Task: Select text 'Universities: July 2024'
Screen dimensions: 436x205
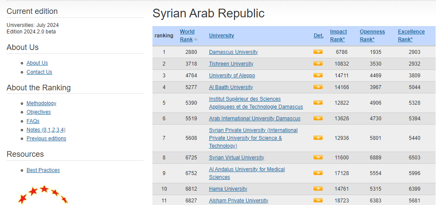Action: point(33,25)
